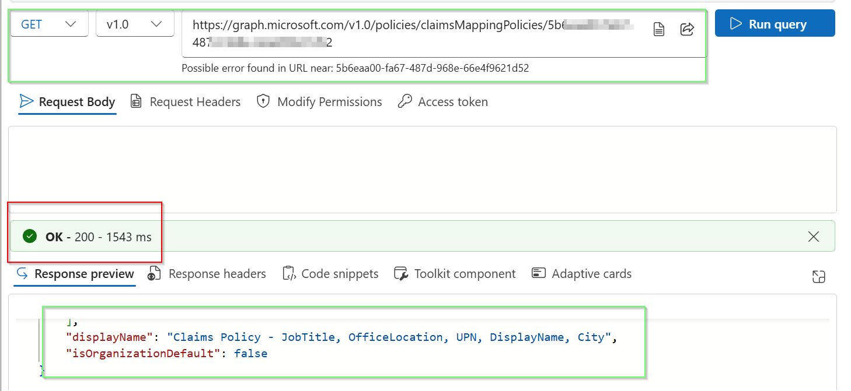Click the Request Headers document icon

pos(136,102)
